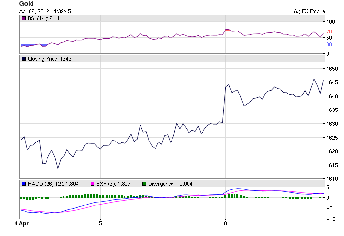Click the (c) FX Empire credit

(x=309, y=11)
